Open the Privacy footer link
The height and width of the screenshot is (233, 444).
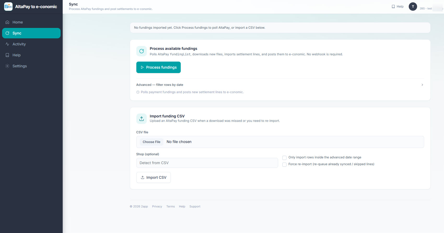tap(157, 206)
